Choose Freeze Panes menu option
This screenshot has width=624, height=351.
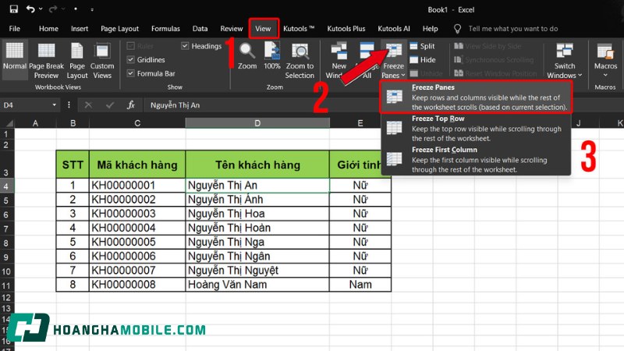tap(476, 97)
